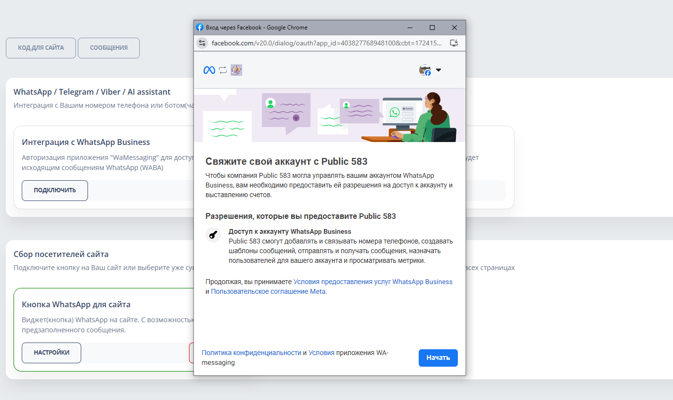The width and height of the screenshot is (673, 400).
Task: Open Политика конфиденциальности link
Action: (251, 353)
